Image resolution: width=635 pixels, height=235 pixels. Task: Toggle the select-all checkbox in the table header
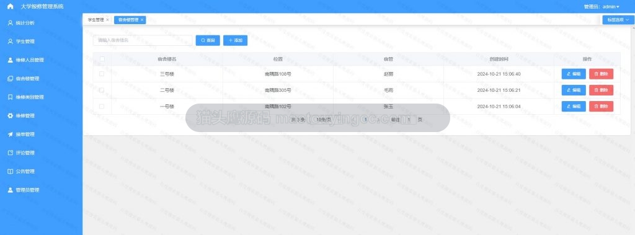(x=102, y=59)
